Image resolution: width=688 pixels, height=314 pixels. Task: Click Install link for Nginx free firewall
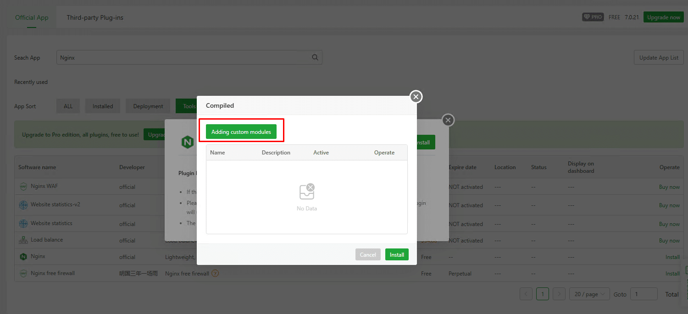coord(672,274)
